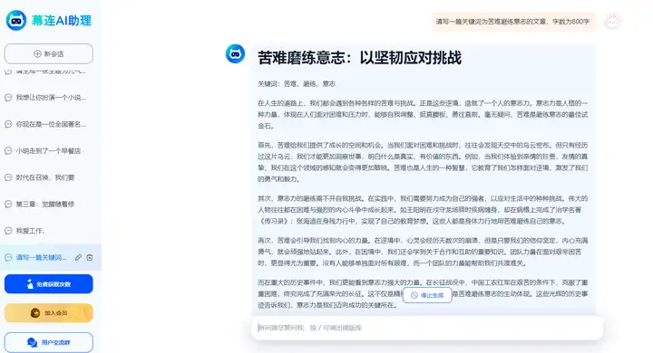The image size is (653, 353).
Task: Click the assistant robot avatar beside the reply
Action: [x=235, y=54]
